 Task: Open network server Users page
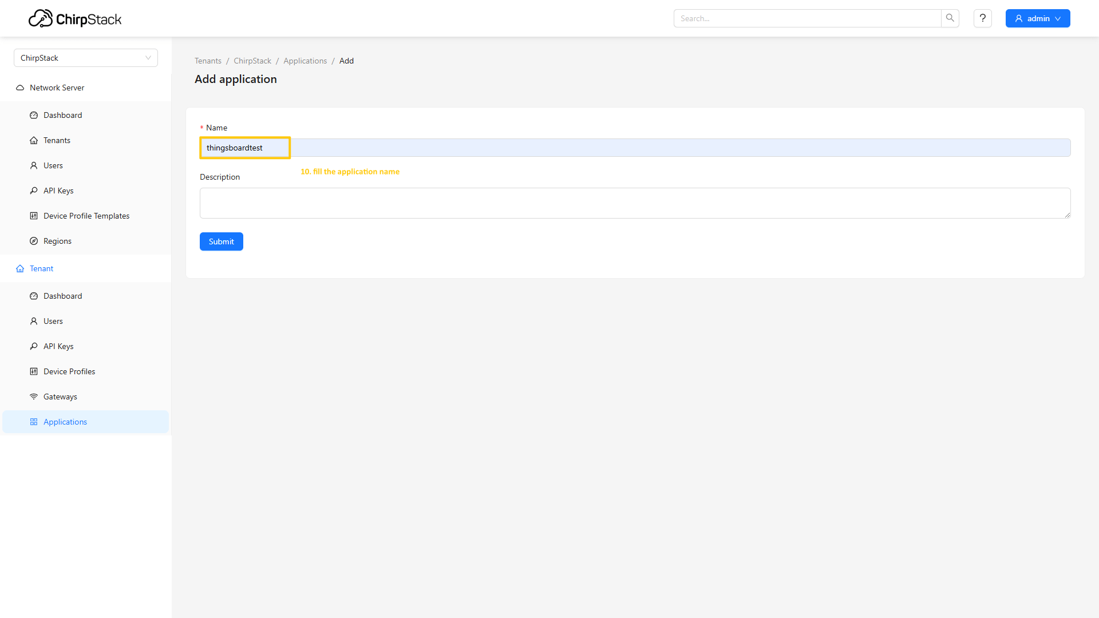53,165
